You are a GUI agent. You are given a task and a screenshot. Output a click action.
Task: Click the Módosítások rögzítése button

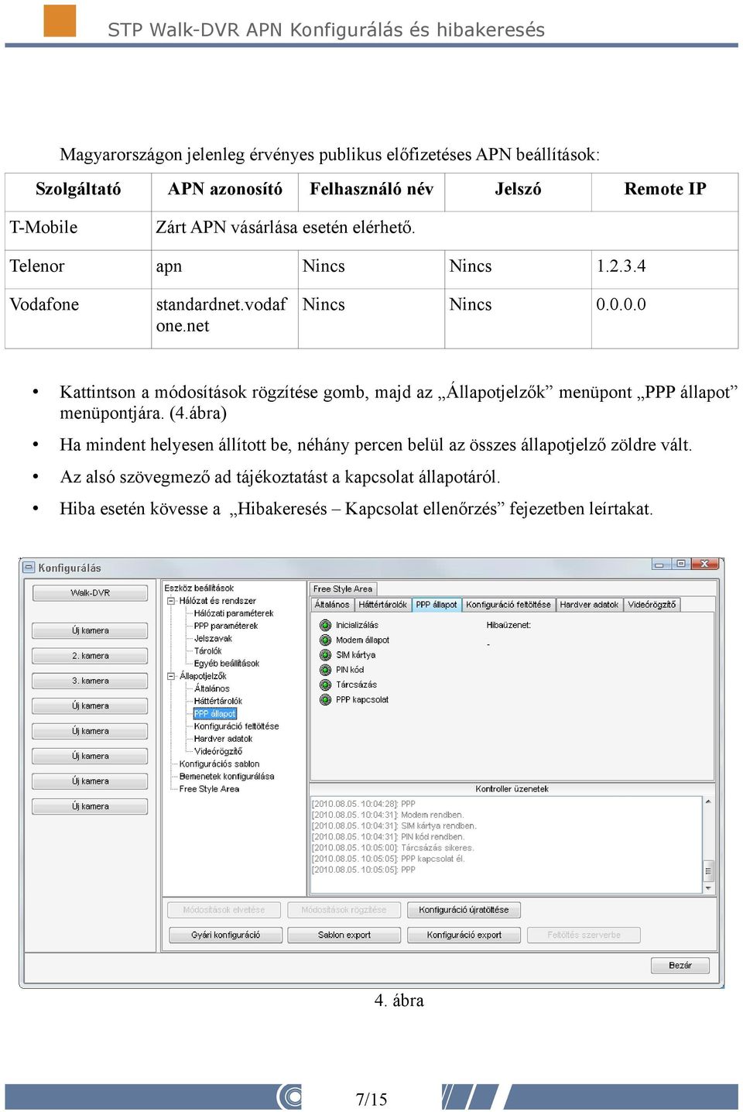coord(344,910)
